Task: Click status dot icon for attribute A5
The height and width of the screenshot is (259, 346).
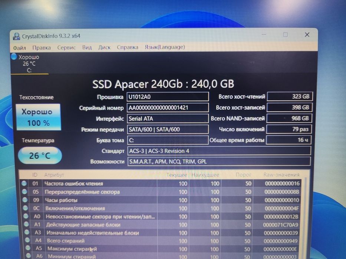Action: tap(28, 248)
